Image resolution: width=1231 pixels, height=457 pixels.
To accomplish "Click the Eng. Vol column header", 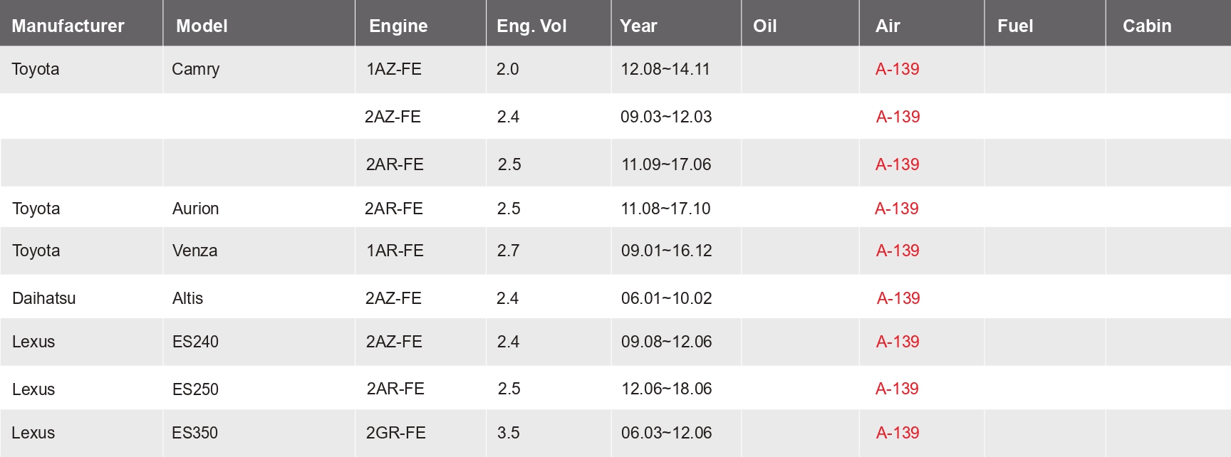I will (x=531, y=26).
